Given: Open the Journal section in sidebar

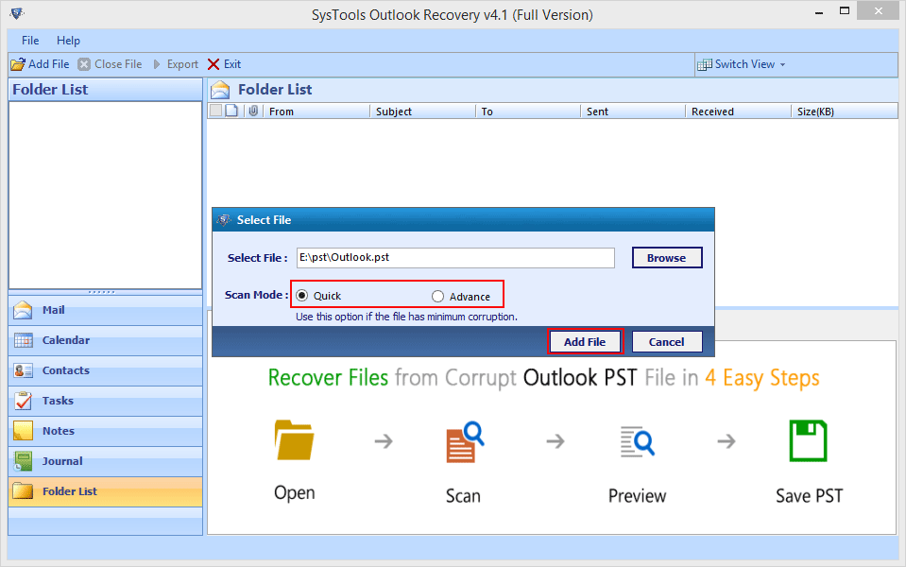Looking at the screenshot, I should click(x=105, y=461).
